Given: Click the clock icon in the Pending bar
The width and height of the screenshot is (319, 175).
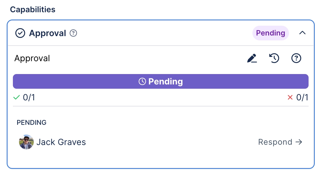Looking at the screenshot, I should (x=142, y=81).
